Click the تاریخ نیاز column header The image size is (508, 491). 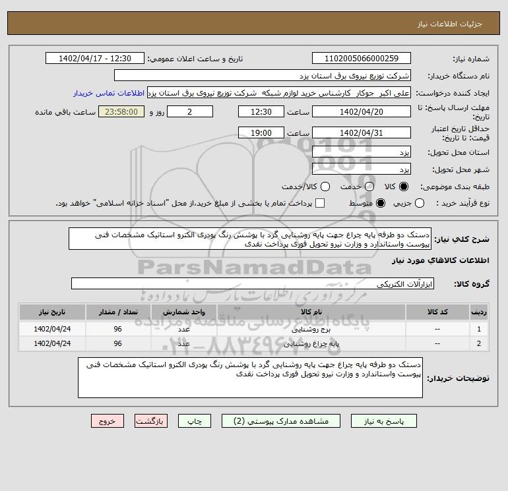[x=52, y=312]
